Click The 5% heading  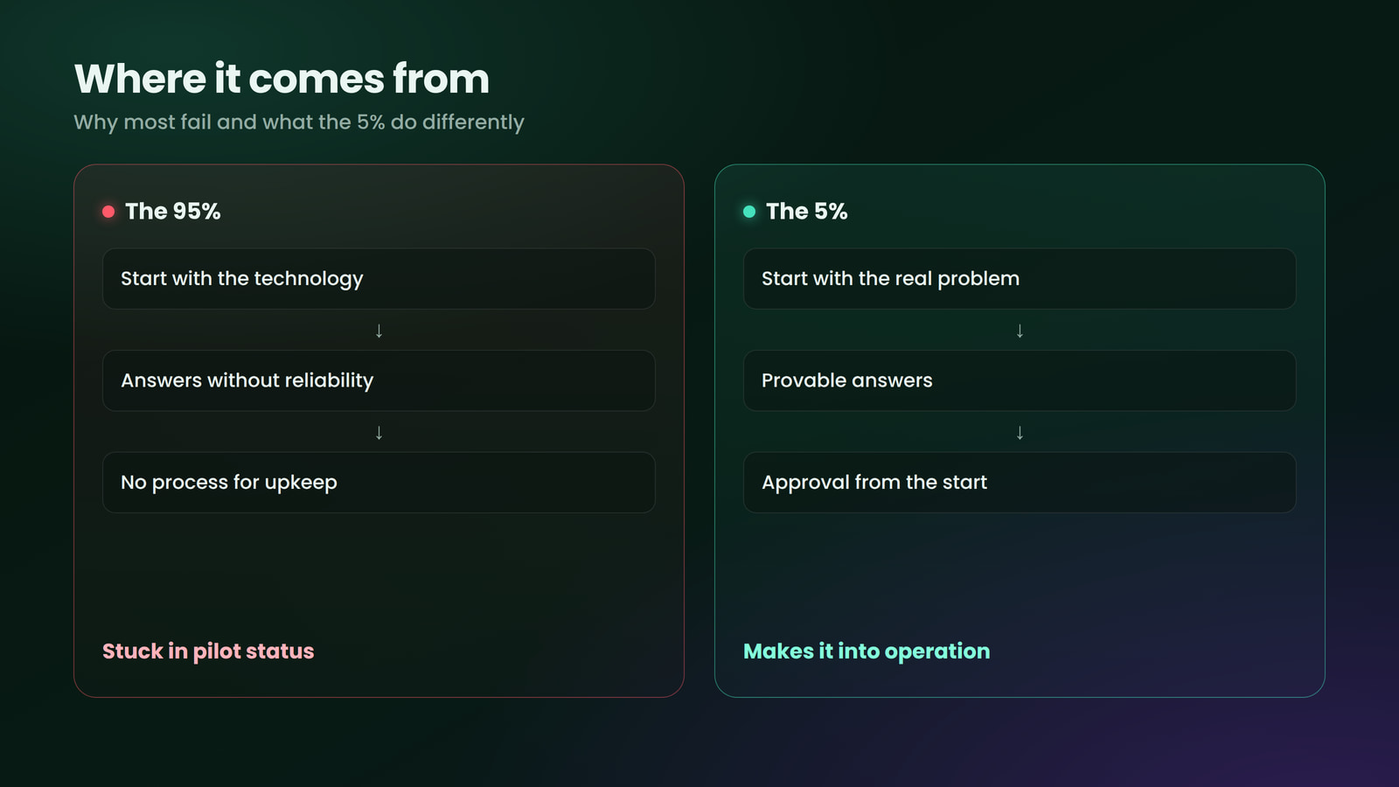807,212
